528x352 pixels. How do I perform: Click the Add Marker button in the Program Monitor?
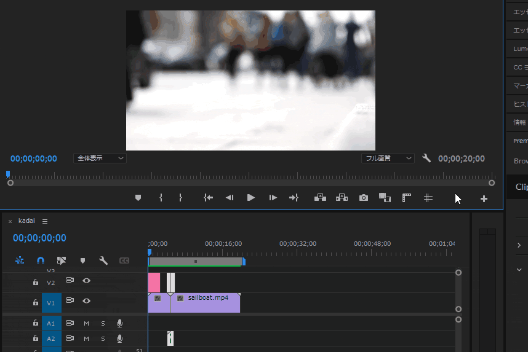[138, 198]
